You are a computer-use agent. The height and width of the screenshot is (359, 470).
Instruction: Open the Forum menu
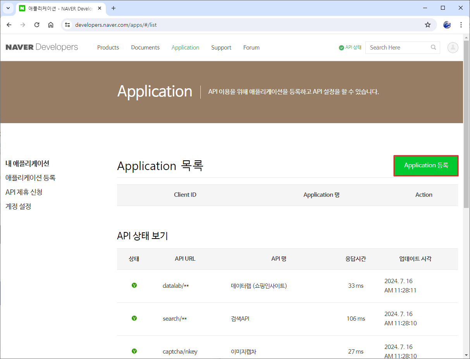[x=251, y=47]
